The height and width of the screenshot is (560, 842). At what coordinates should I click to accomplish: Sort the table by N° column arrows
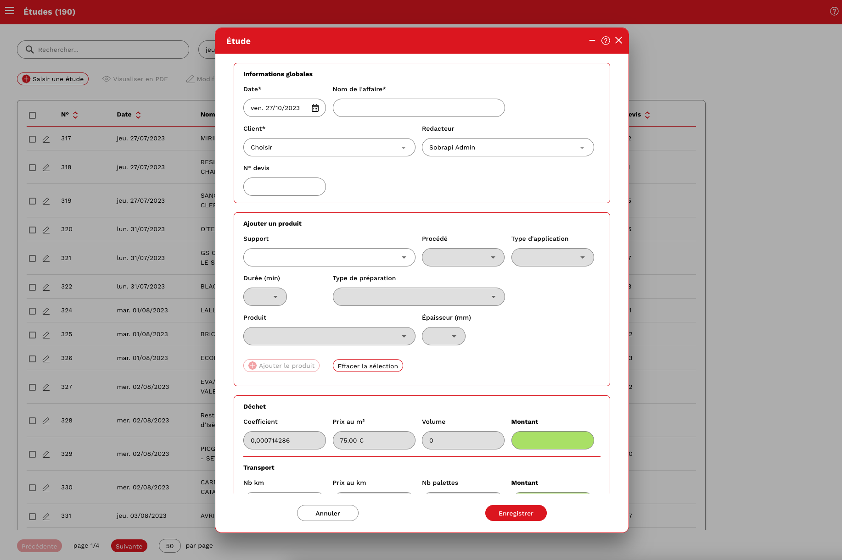click(x=75, y=115)
